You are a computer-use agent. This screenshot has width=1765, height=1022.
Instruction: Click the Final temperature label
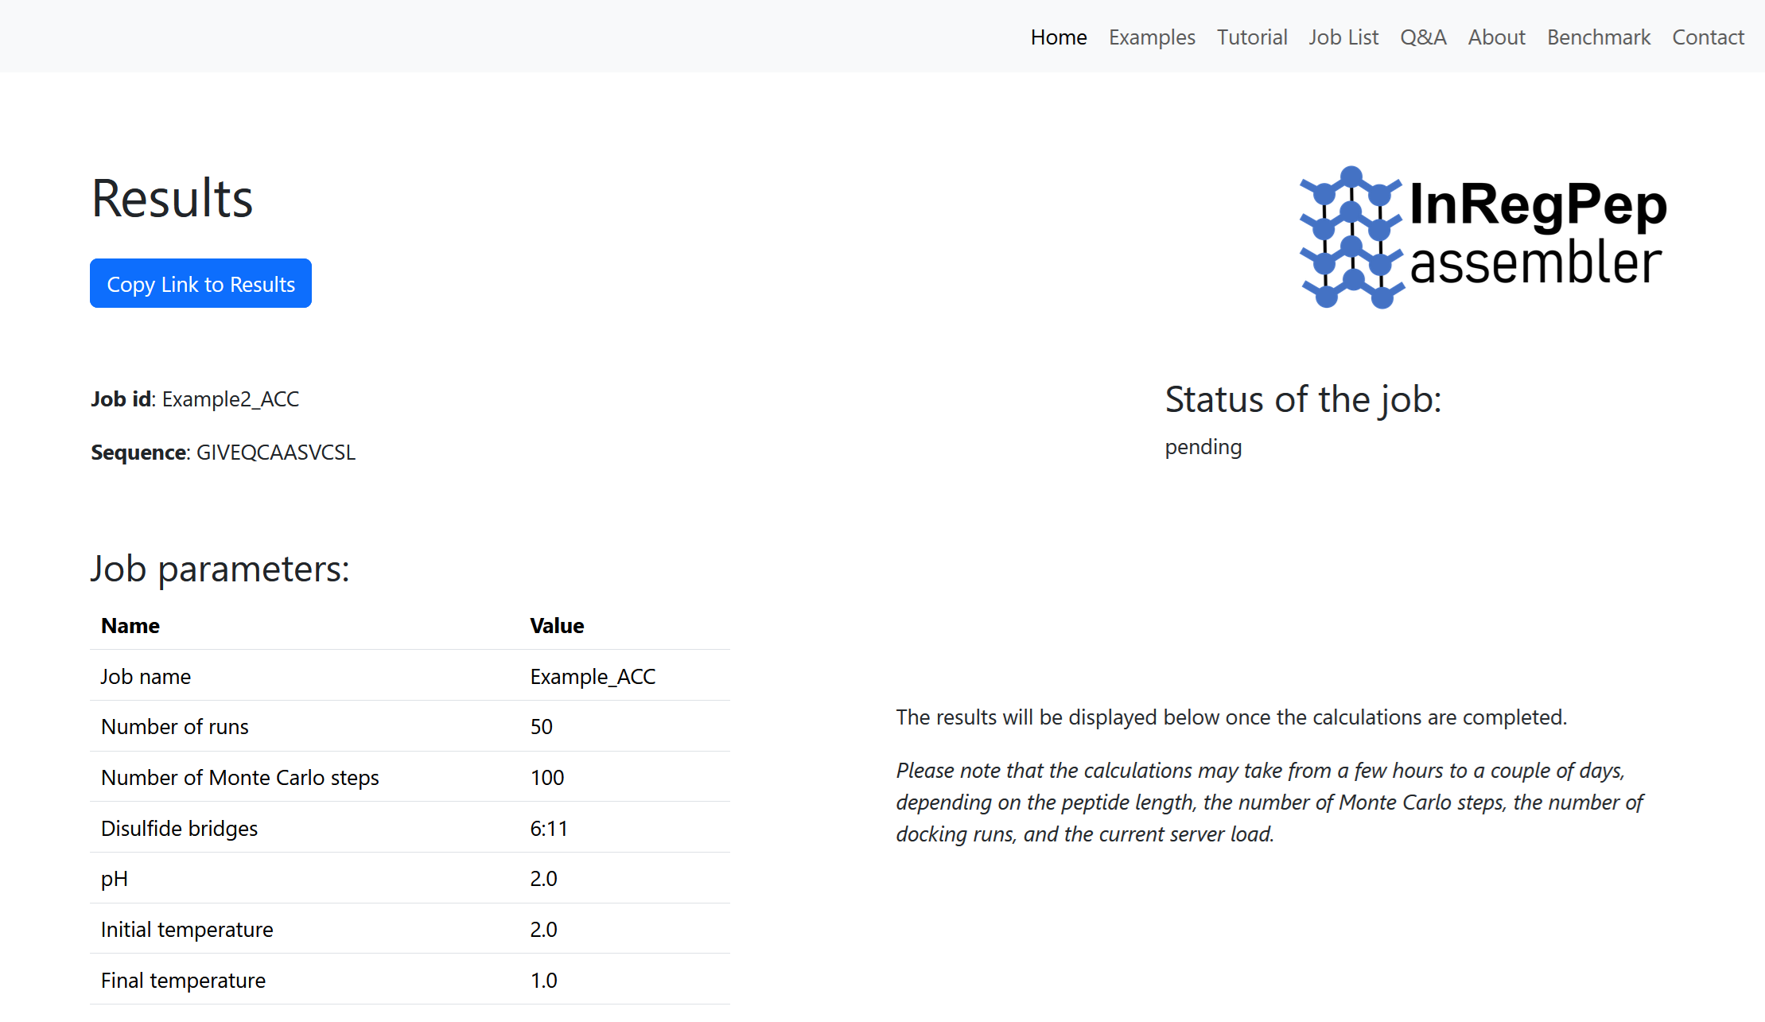click(x=183, y=981)
